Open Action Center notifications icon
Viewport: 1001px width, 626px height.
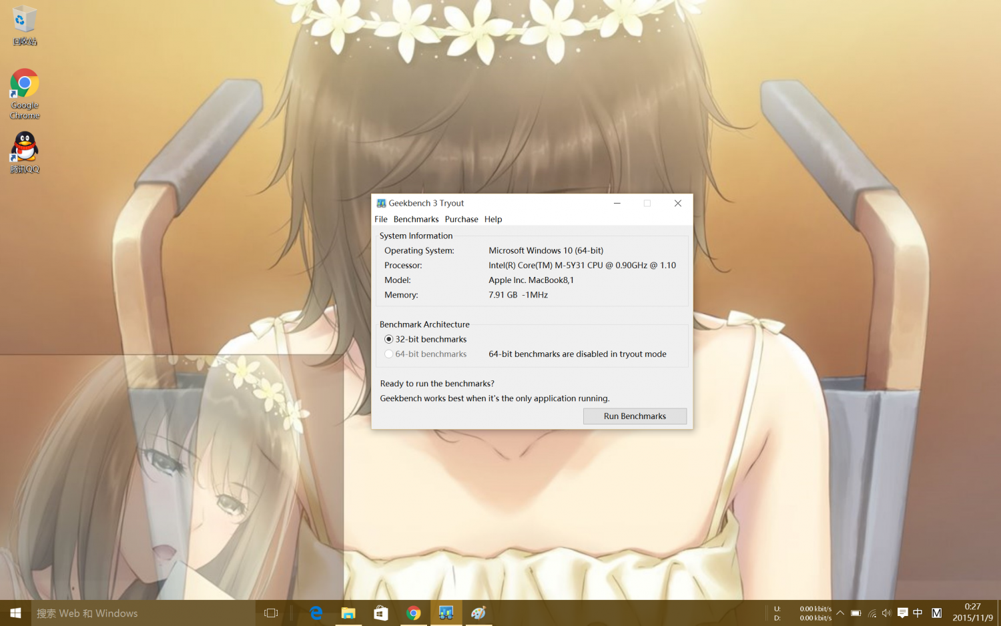tap(902, 613)
